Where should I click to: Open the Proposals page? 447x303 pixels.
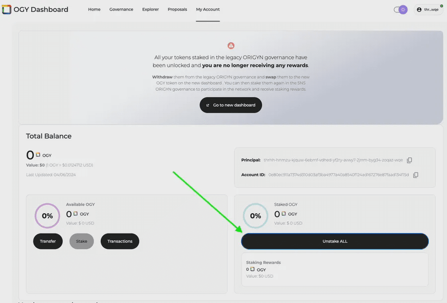pyautogui.click(x=177, y=9)
